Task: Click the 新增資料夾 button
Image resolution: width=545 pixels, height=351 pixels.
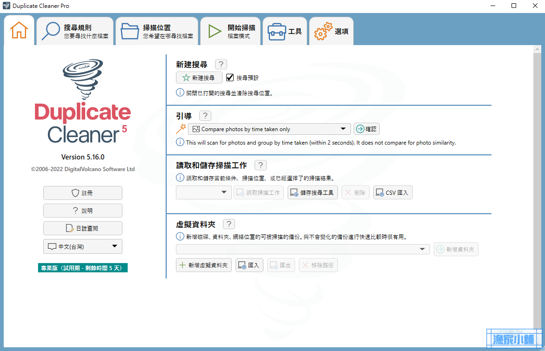Action: pyautogui.click(x=456, y=249)
